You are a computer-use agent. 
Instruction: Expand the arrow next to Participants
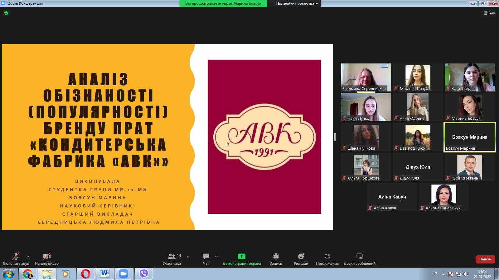(188, 256)
